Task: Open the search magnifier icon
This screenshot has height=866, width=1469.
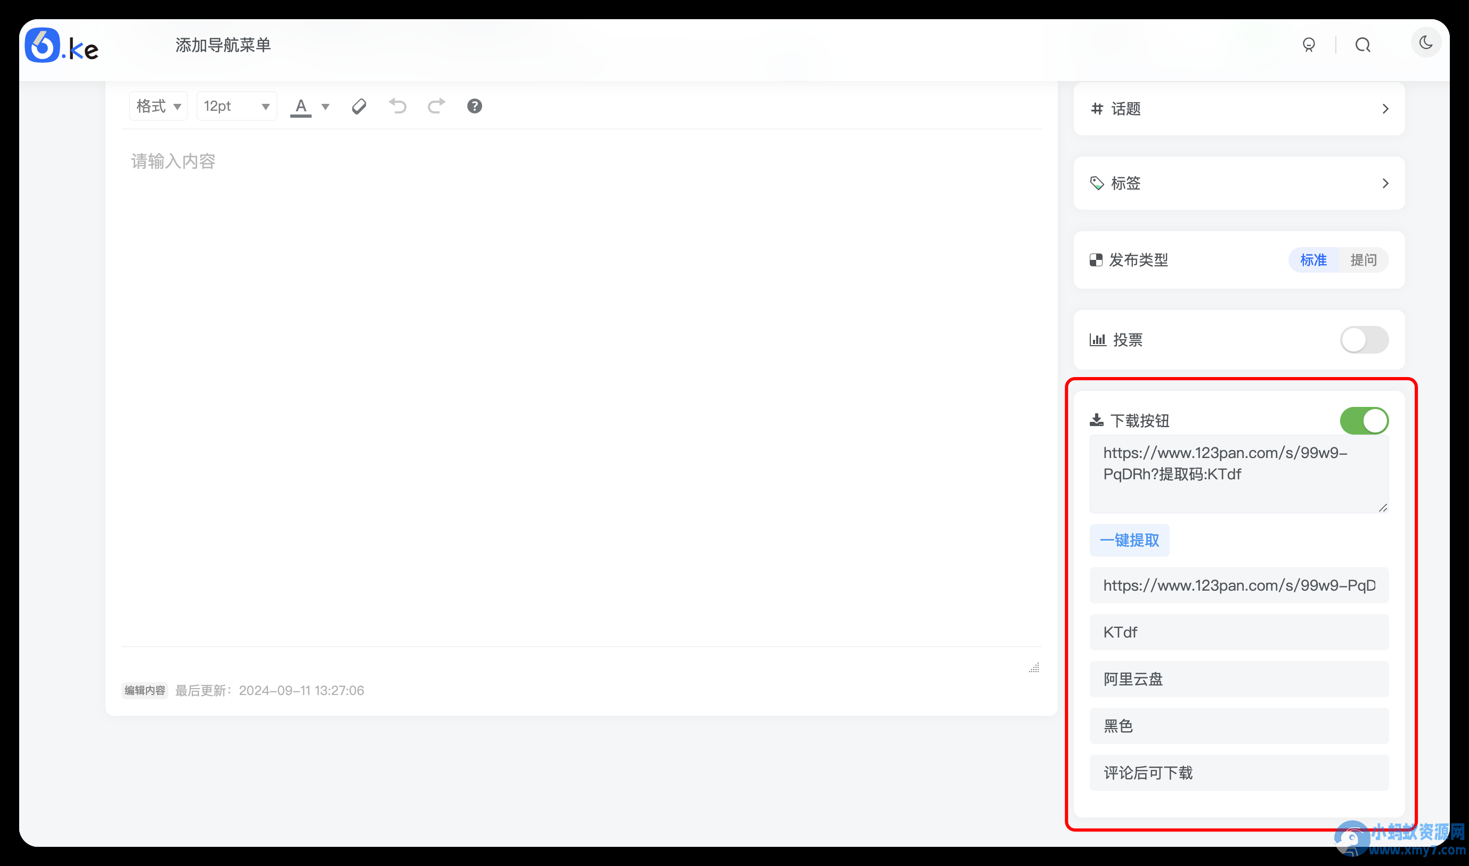Action: [x=1362, y=45]
